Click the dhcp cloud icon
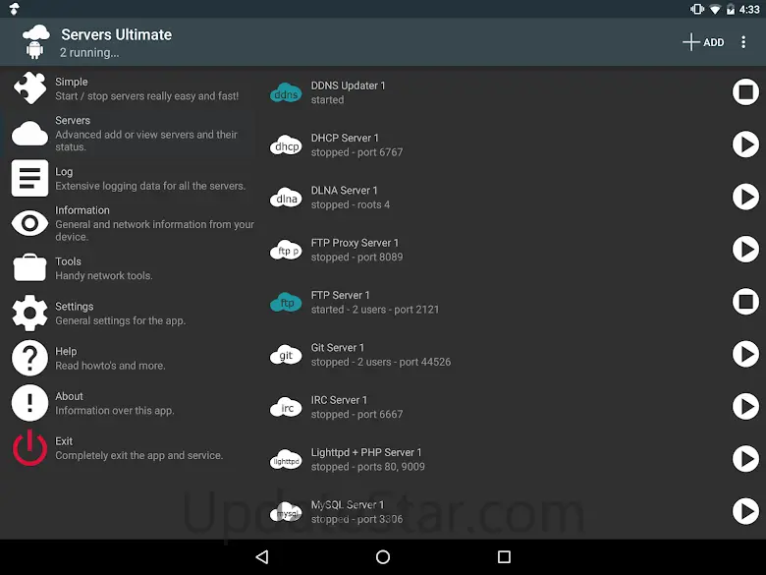This screenshot has width=766, height=575. (x=287, y=145)
